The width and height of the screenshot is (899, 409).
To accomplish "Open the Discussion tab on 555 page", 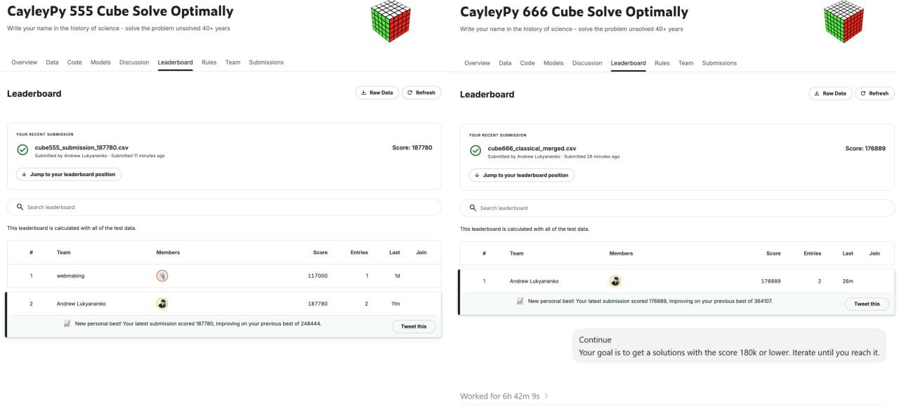I will (x=134, y=62).
